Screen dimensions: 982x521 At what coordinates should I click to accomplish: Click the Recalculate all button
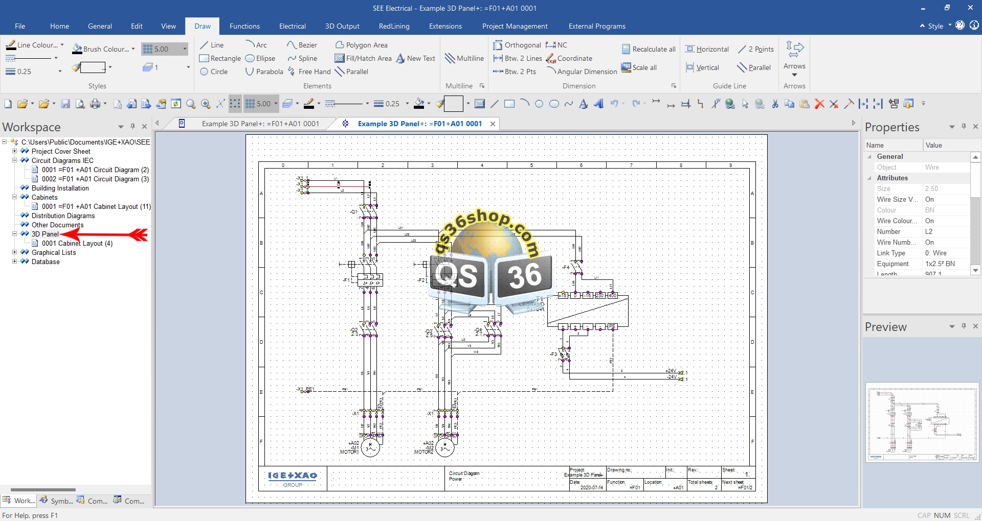(x=649, y=49)
